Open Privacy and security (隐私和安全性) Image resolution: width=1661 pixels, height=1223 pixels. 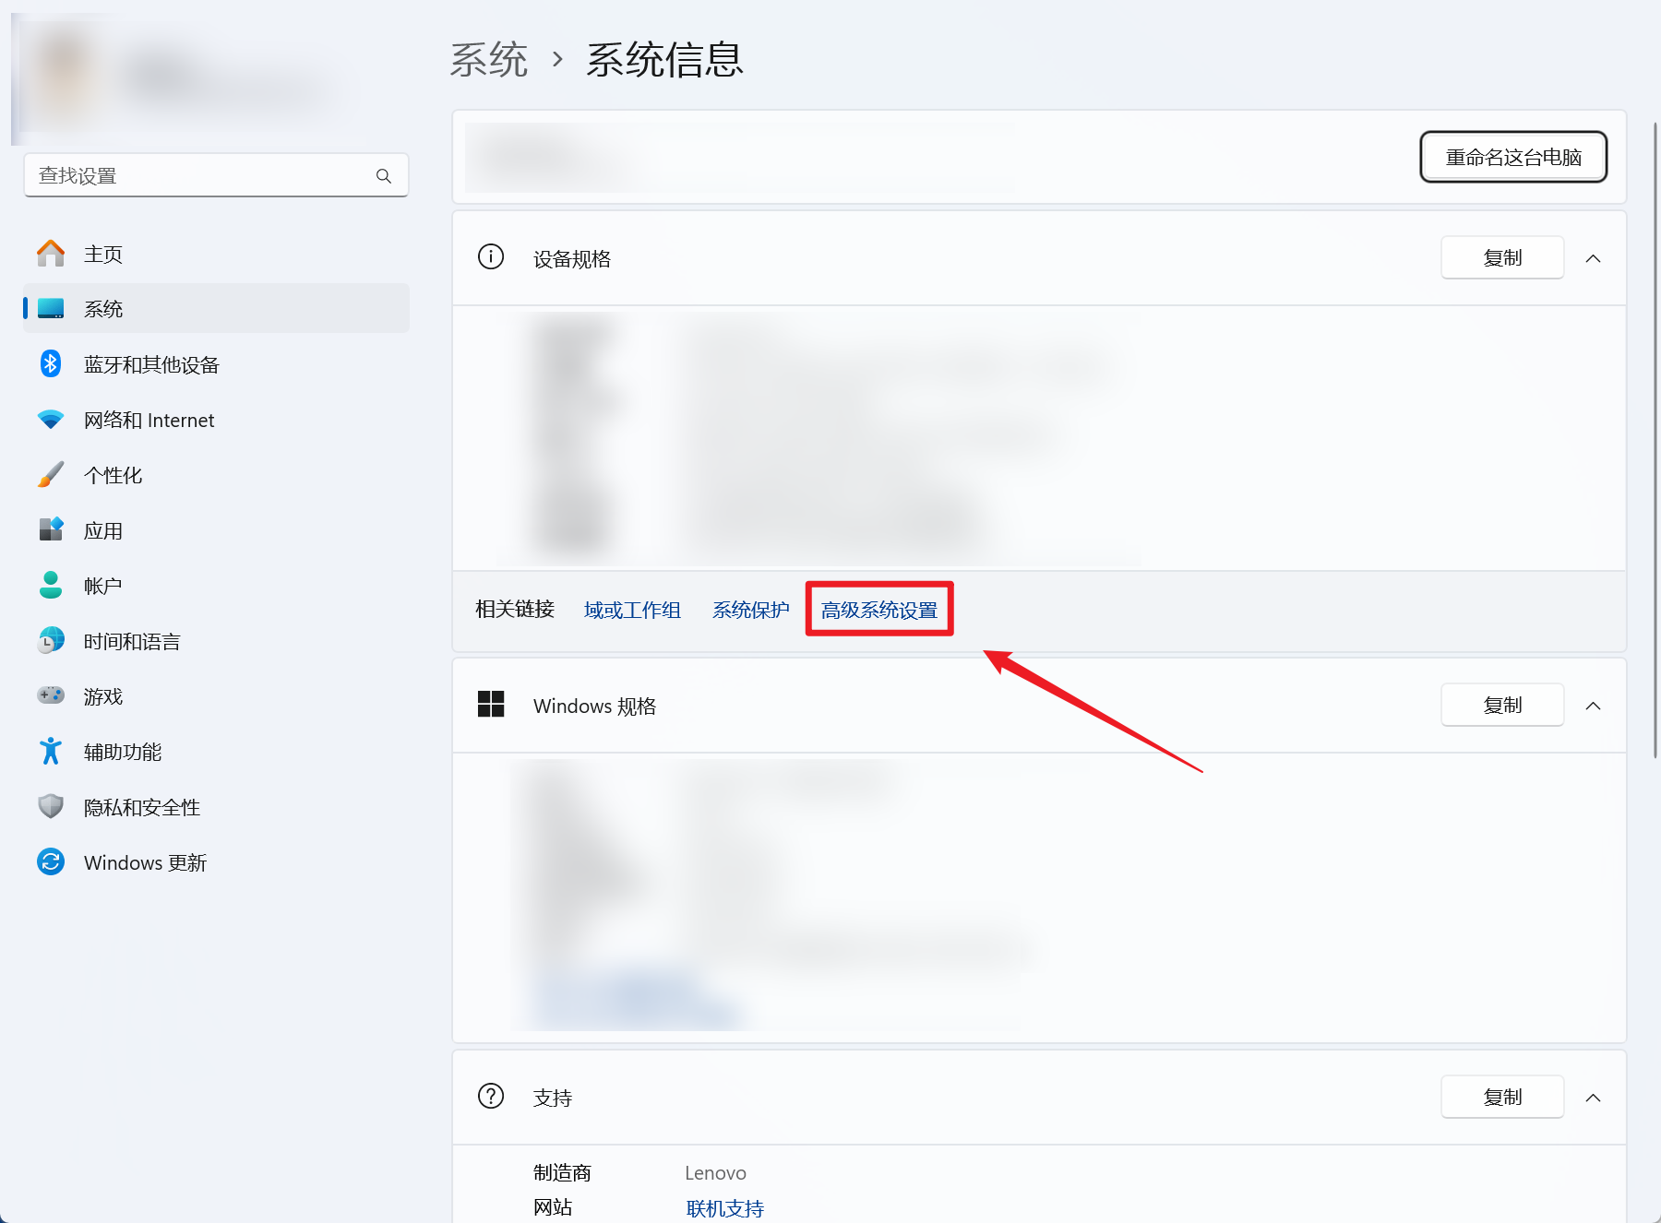click(x=142, y=807)
